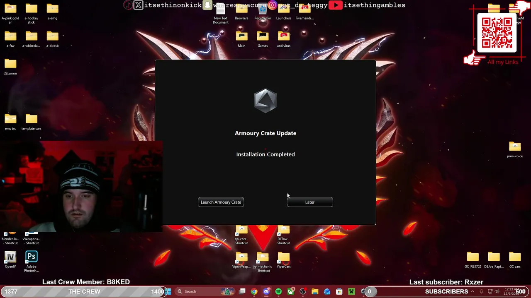Open the Launchers folder

click(284, 12)
